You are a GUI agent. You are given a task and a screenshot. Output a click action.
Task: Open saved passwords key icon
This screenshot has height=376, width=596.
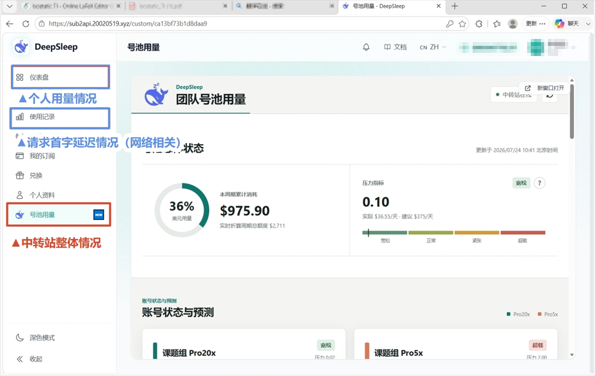point(449,24)
